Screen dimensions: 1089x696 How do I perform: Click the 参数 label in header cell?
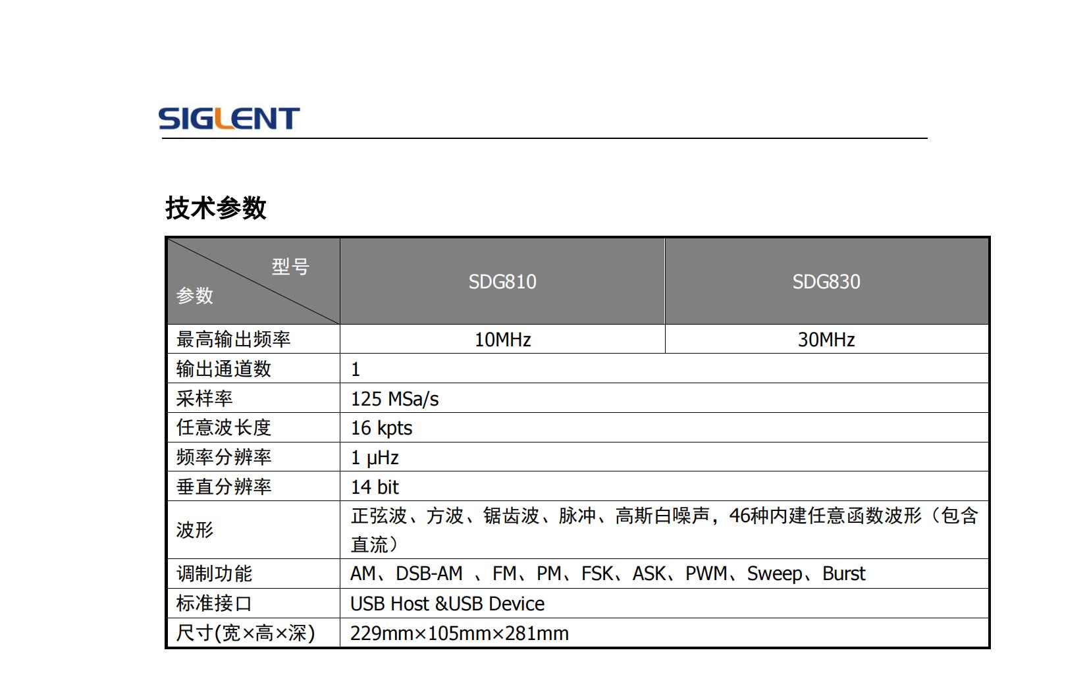click(194, 296)
